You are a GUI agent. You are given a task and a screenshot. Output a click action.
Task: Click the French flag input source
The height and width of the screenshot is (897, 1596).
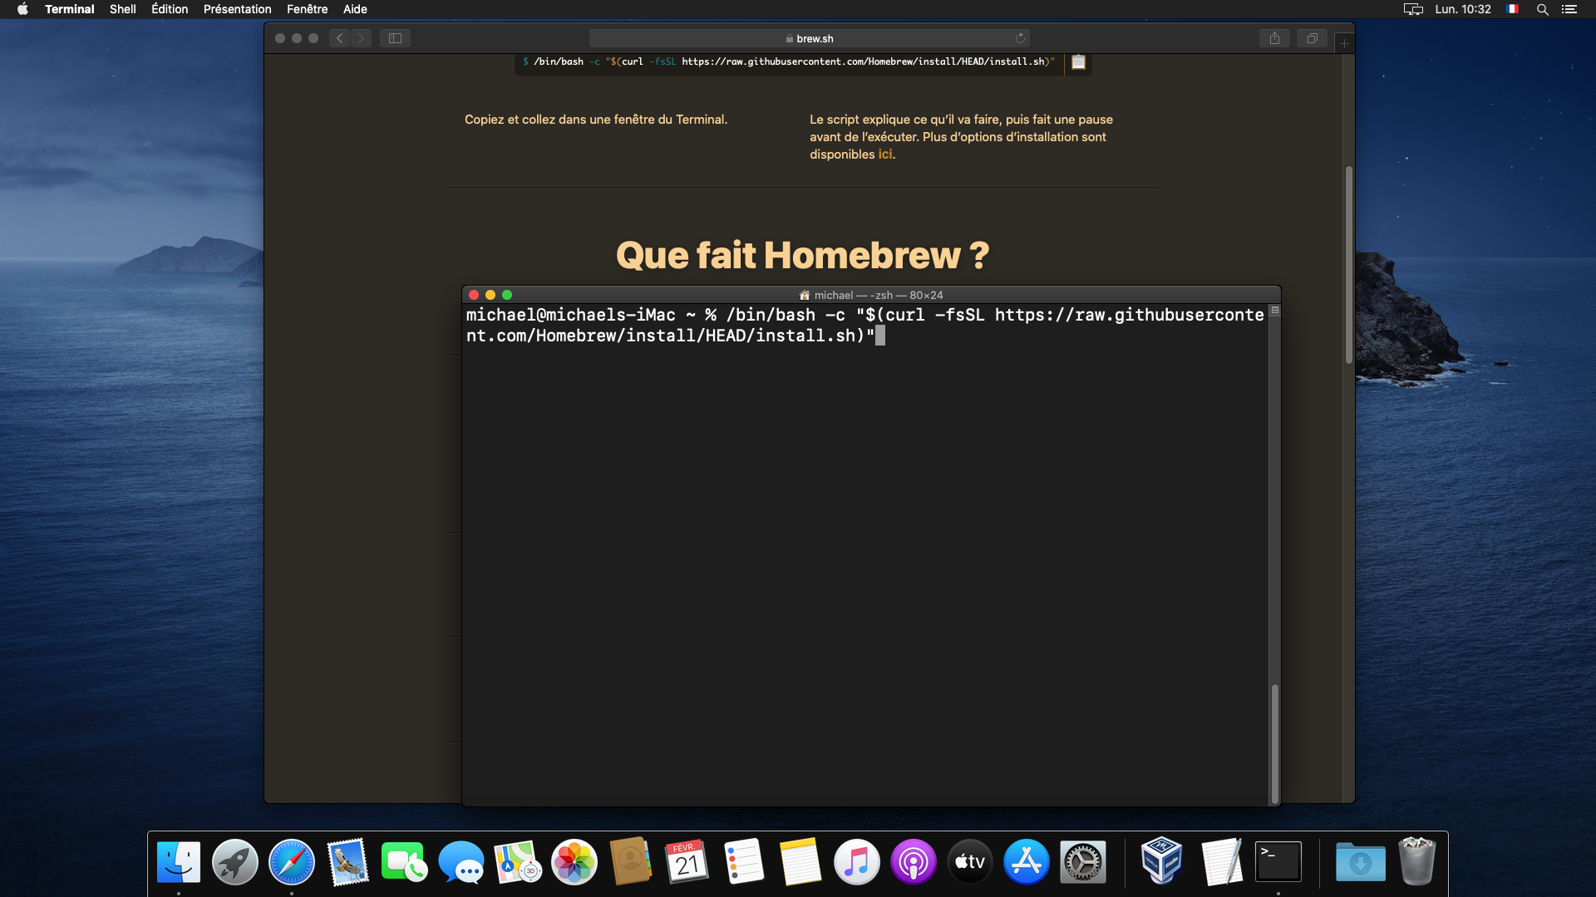pos(1513,9)
